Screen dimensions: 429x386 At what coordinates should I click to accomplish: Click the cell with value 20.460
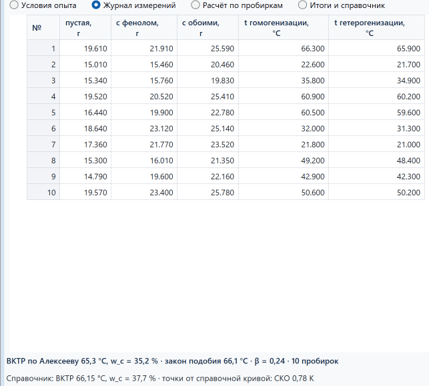coord(207,65)
